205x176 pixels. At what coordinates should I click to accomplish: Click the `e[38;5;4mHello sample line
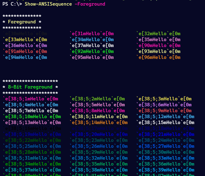coord(30,105)
